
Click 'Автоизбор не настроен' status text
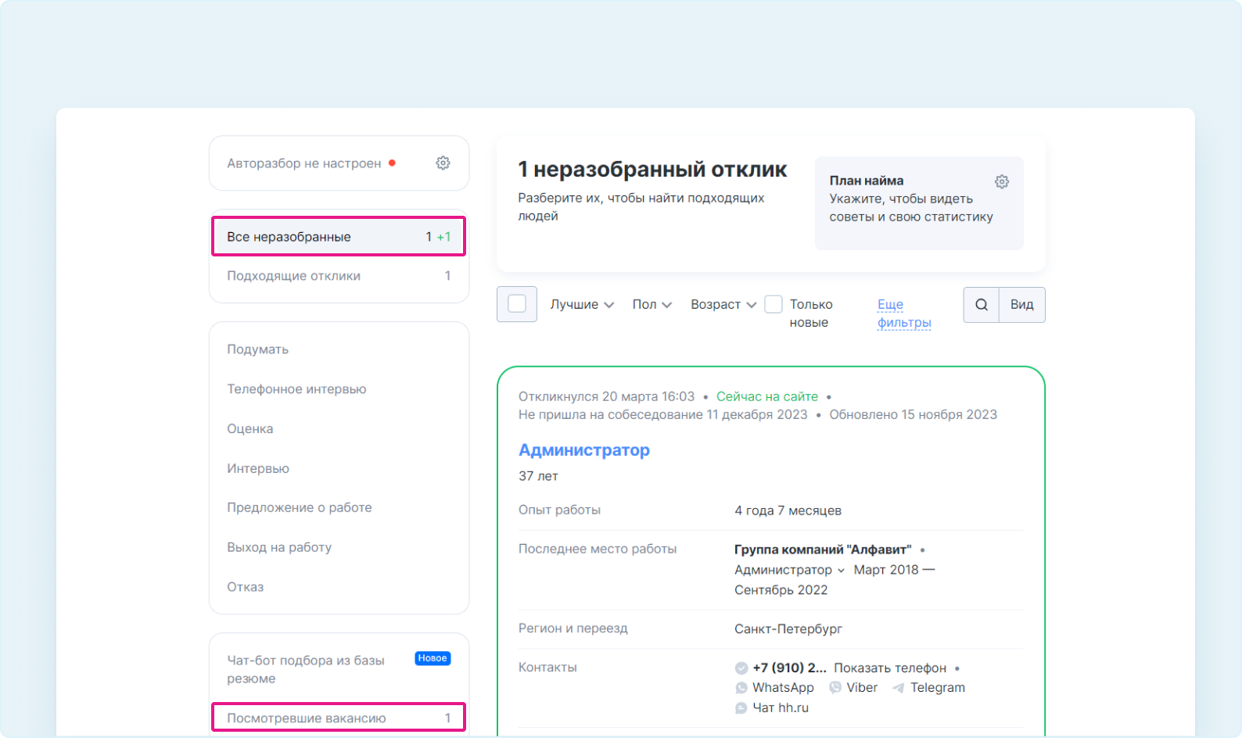(x=304, y=163)
